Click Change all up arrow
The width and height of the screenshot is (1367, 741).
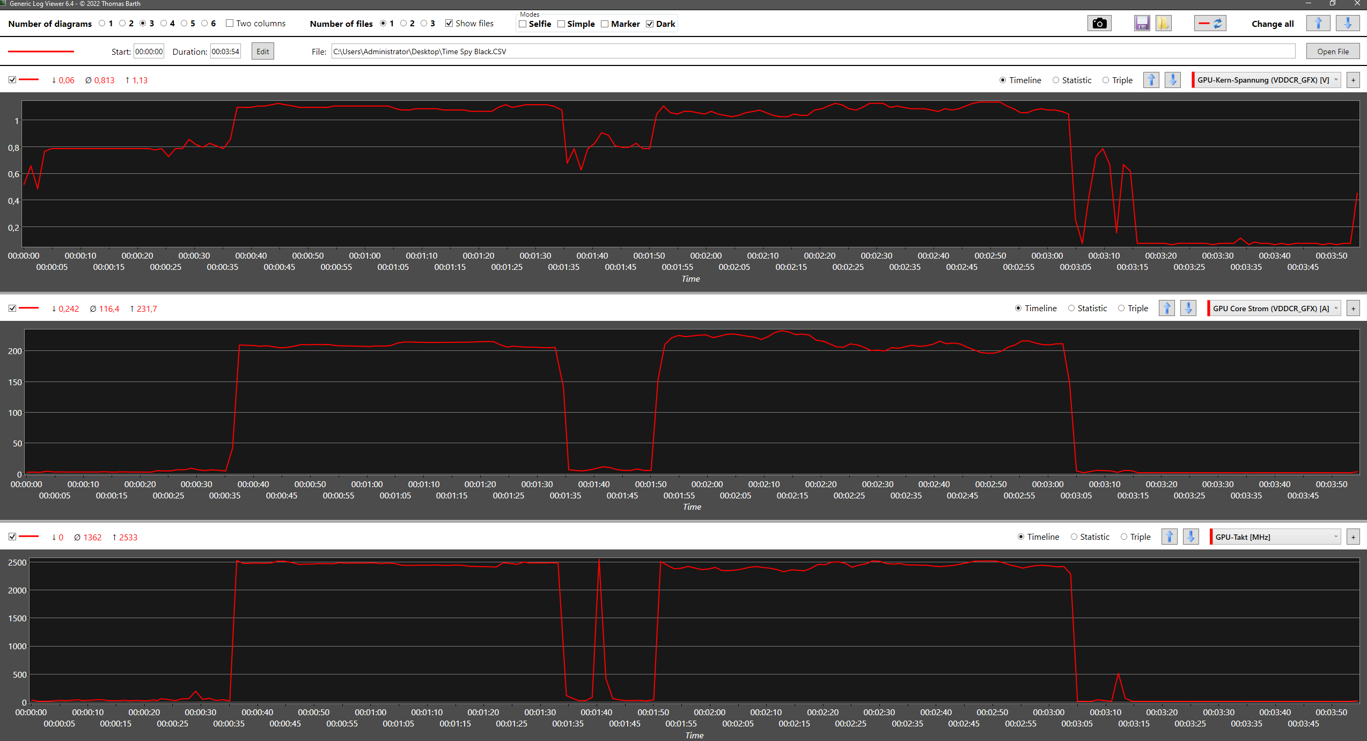click(x=1318, y=24)
